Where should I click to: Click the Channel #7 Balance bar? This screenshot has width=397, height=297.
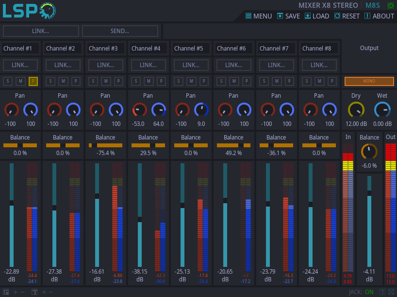tap(277, 145)
